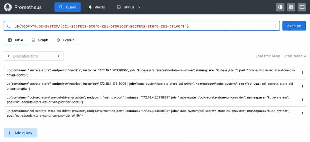Select result row for pod provider-5ptz8

tap(155, 100)
